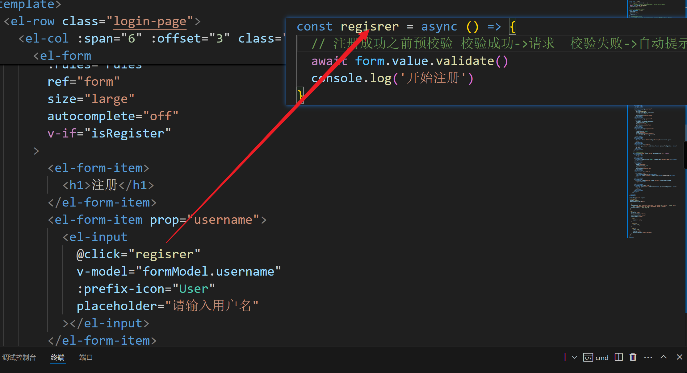This screenshot has height=373, width=687.
Task: Click the cmd terminal icon
Action: [588, 358]
